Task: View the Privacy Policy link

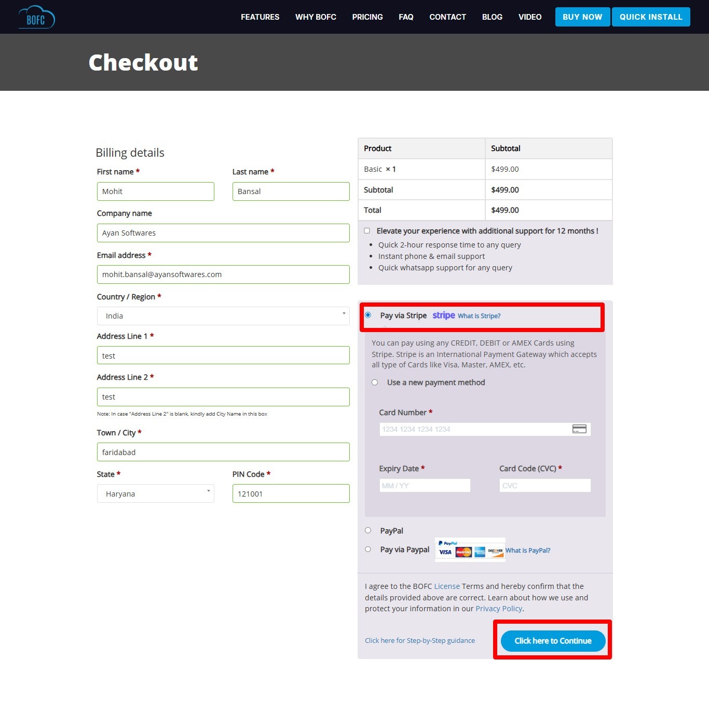Action: [498, 608]
